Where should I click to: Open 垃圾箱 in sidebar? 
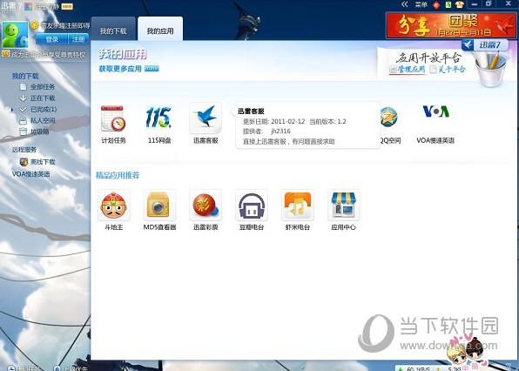(x=40, y=132)
